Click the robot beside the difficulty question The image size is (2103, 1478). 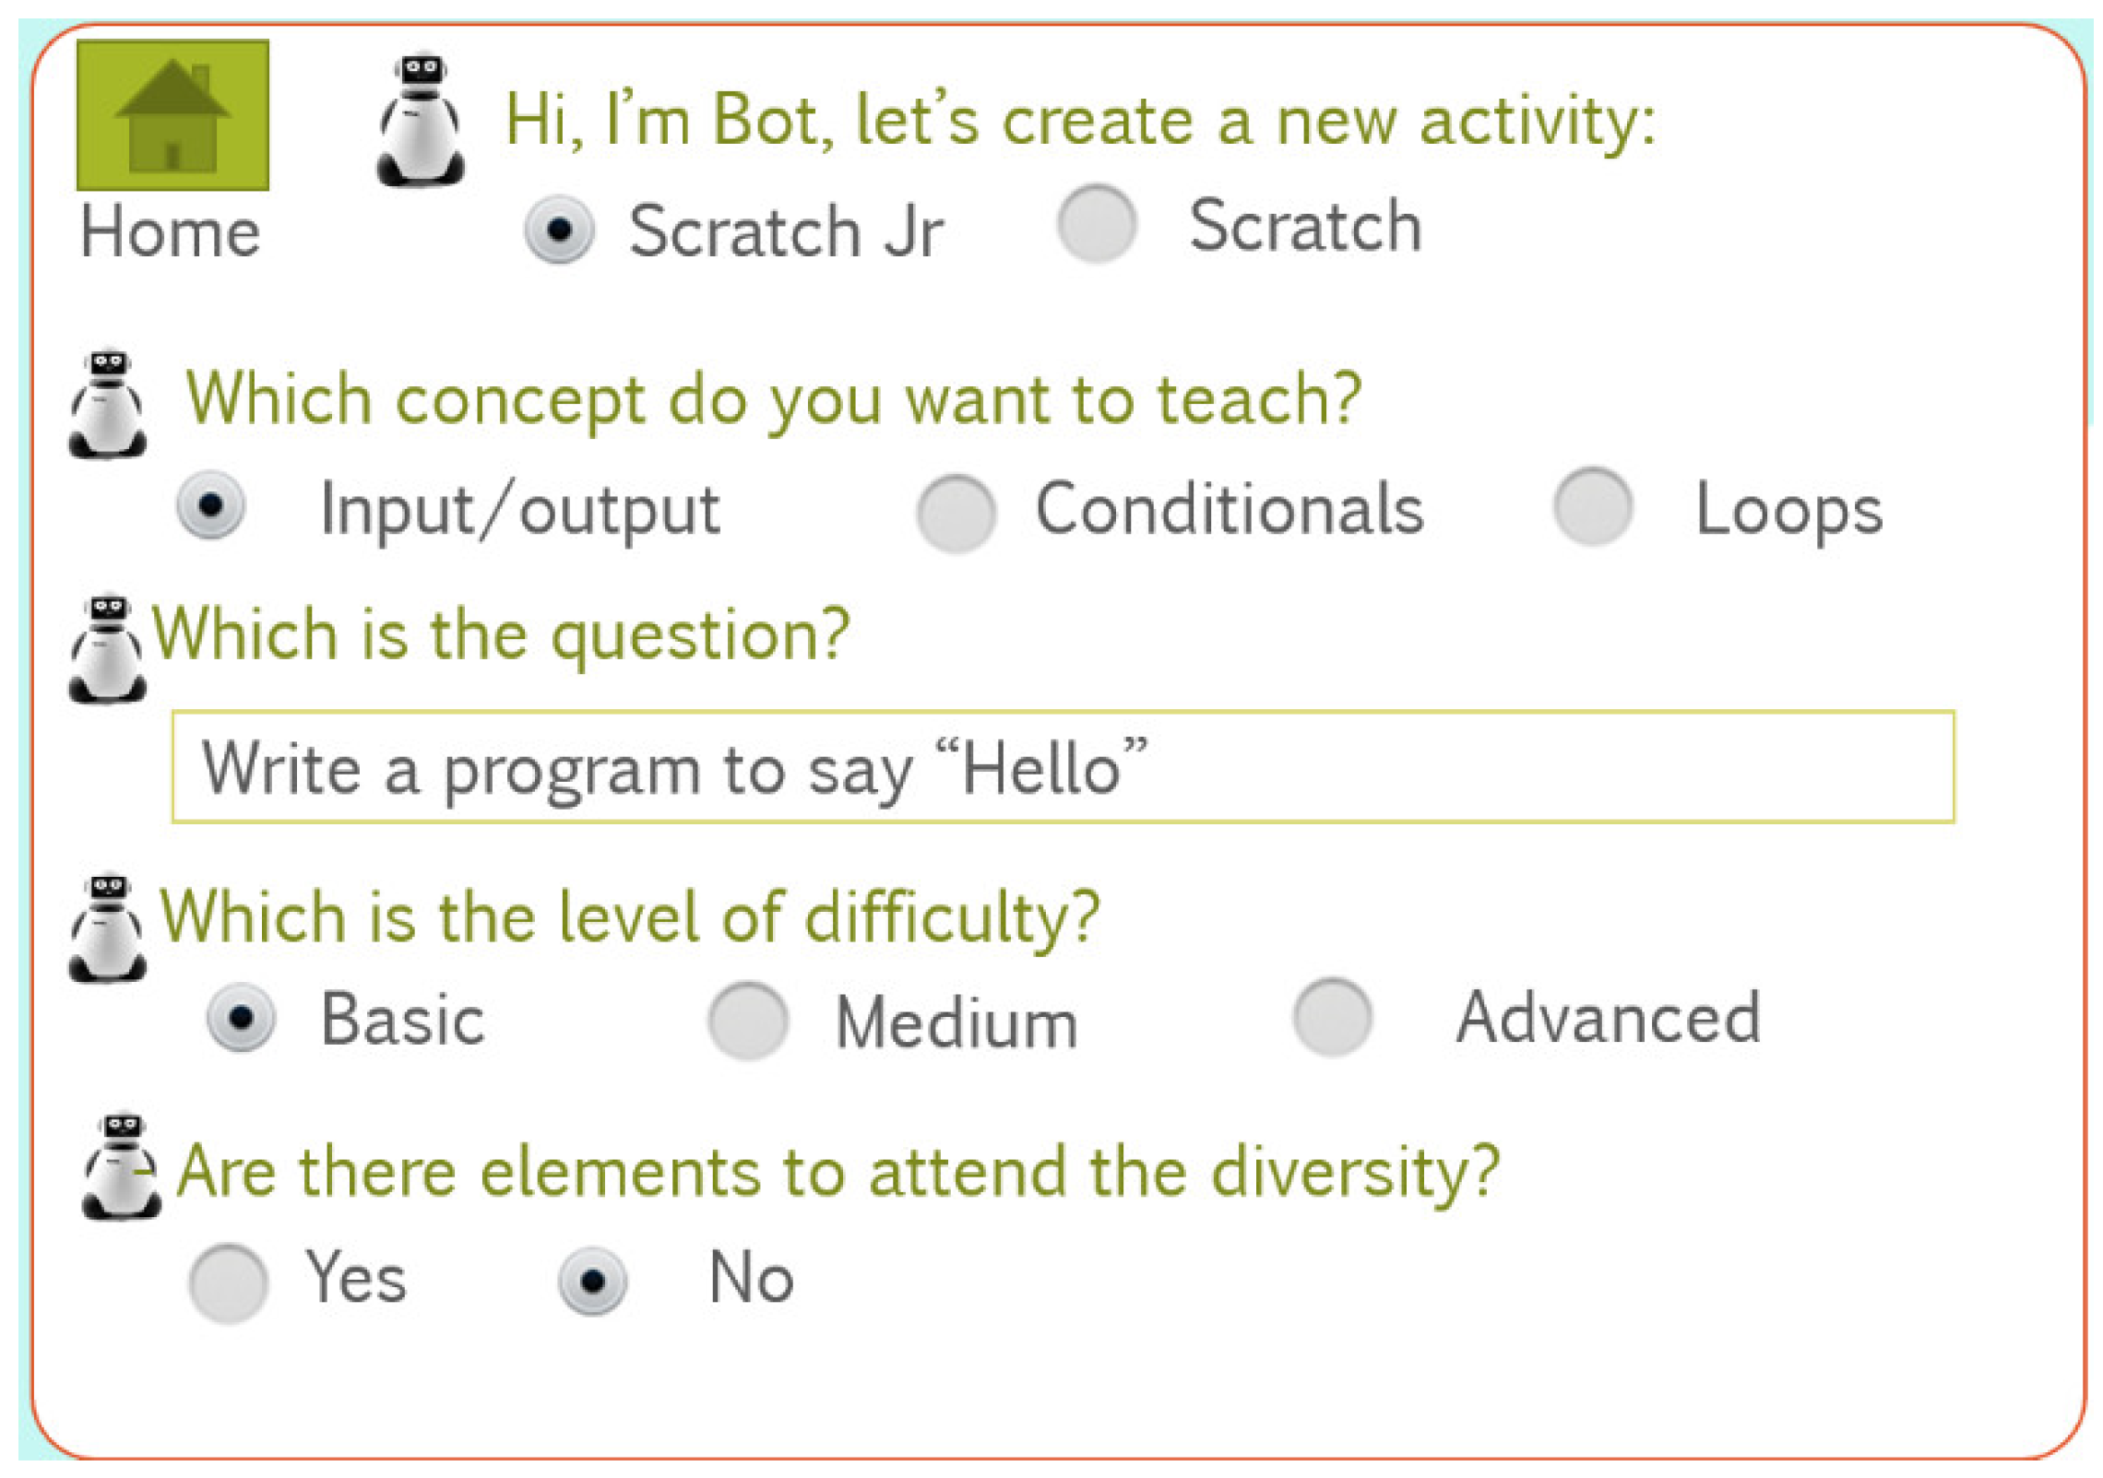pos(108,928)
